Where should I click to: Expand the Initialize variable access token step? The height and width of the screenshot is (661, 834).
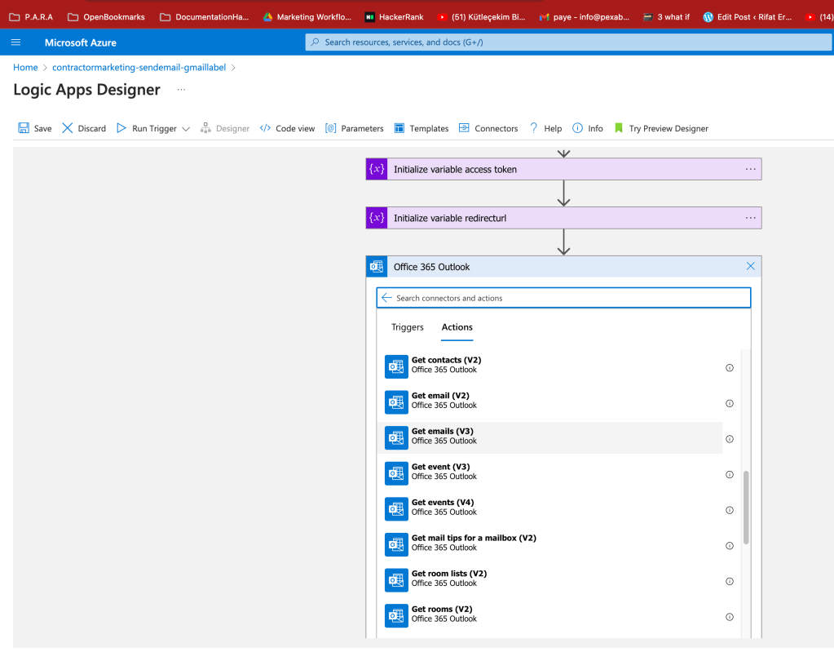(564, 169)
